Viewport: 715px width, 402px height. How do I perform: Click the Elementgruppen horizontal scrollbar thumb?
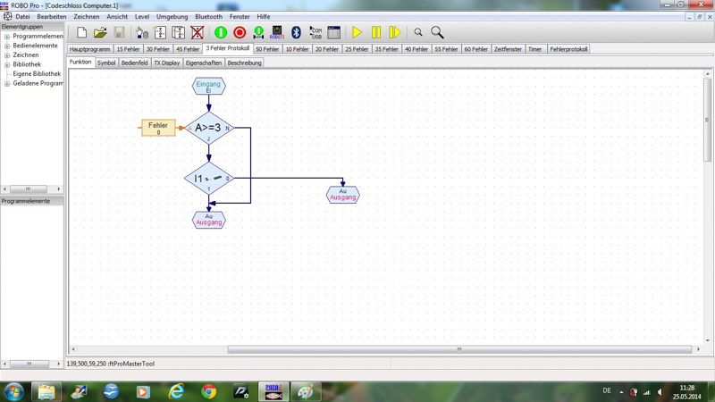click(29, 188)
